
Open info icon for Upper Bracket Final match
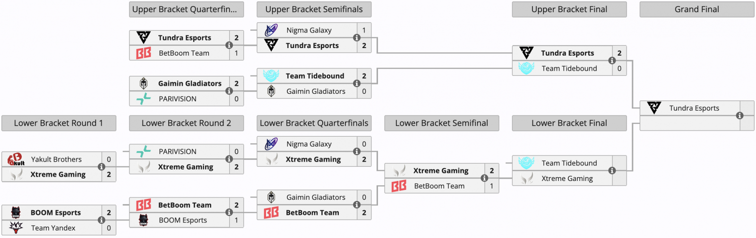[612, 60]
